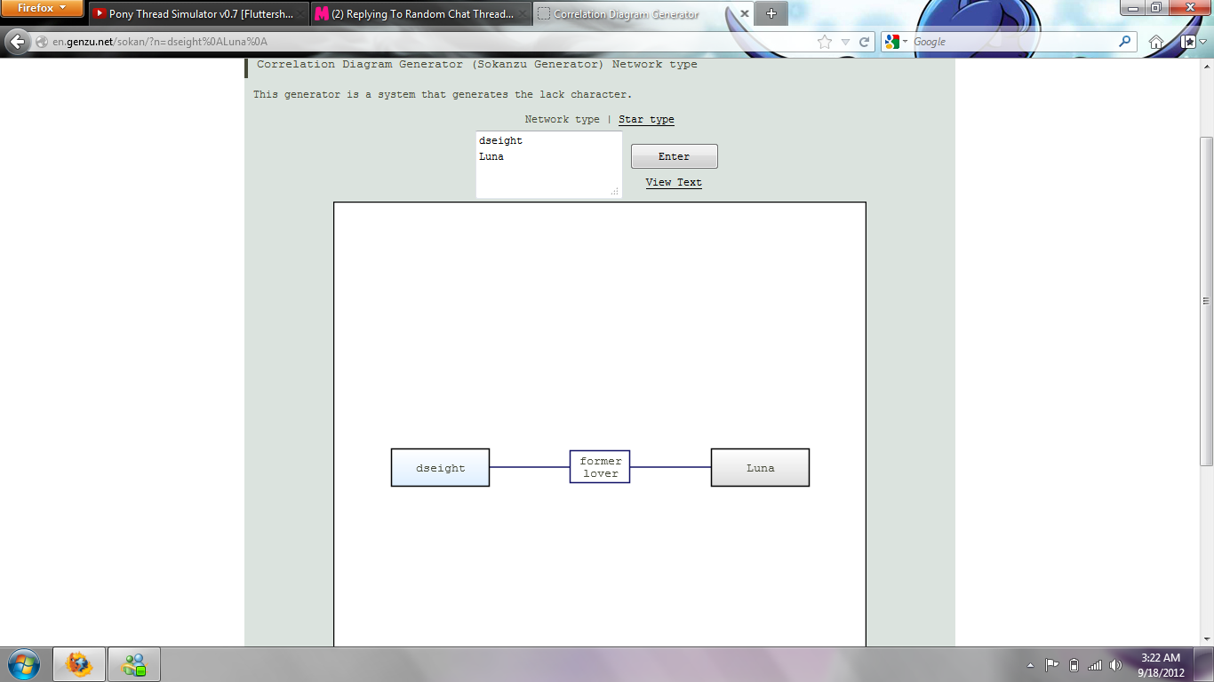Click the search magnifier icon
This screenshot has height=682, width=1214.
click(x=1125, y=42)
